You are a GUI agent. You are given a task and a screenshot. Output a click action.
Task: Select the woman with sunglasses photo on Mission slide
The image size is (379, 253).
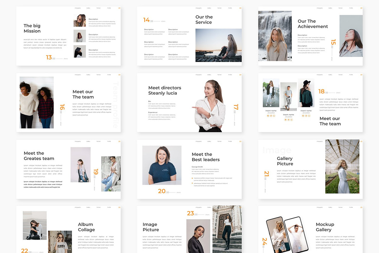[x=80, y=21]
